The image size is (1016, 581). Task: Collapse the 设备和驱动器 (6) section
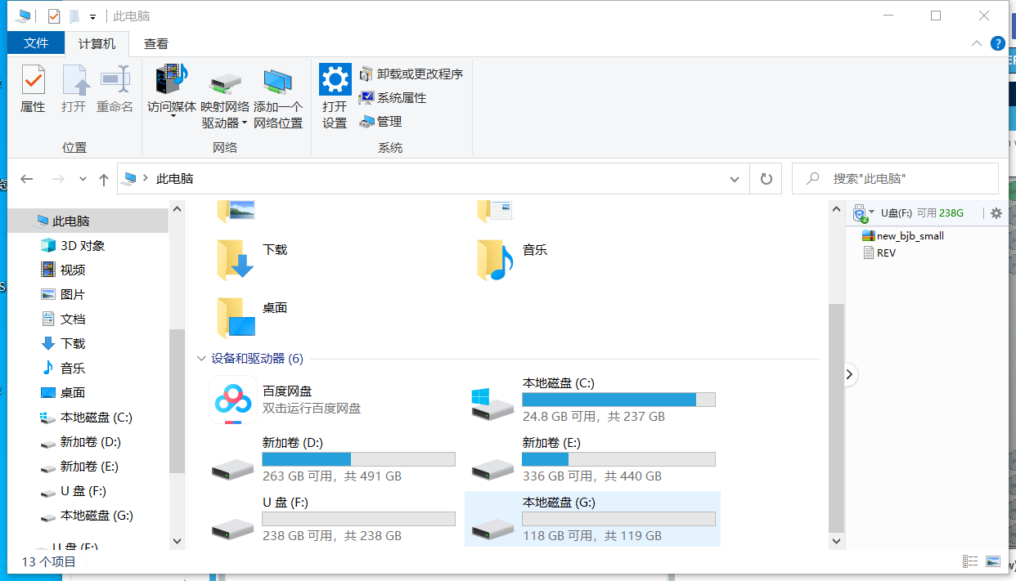pos(201,358)
